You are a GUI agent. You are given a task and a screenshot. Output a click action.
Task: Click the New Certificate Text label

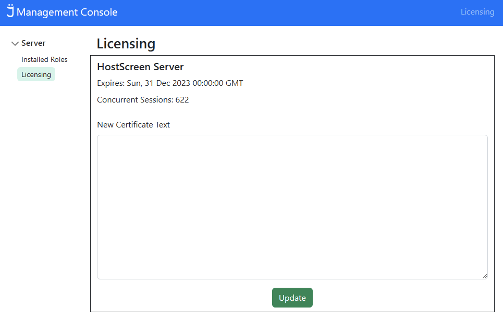(133, 124)
